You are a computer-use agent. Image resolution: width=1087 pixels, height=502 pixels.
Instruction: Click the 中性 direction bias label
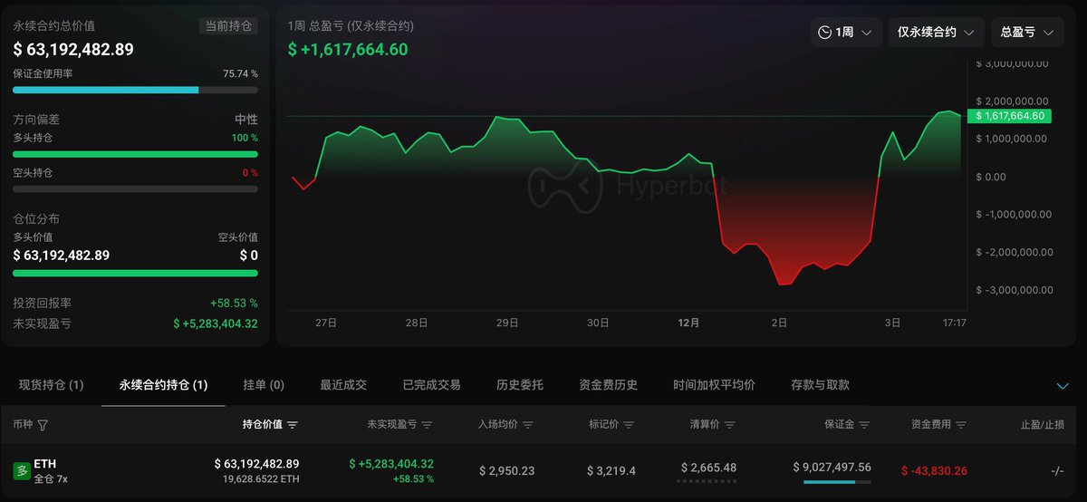pos(246,119)
